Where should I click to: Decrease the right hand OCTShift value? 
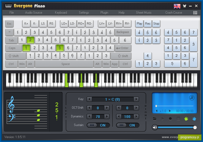[x=119, y=108]
